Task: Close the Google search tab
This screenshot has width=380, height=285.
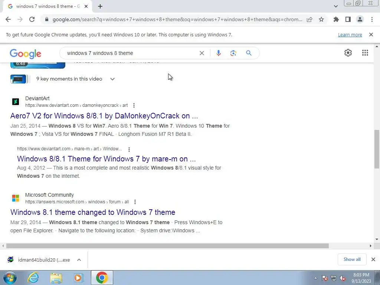Action: tap(86, 7)
